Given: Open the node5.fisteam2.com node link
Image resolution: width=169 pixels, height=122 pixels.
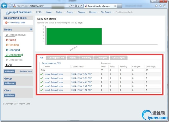Looking at the screenshot, I should [54, 82].
